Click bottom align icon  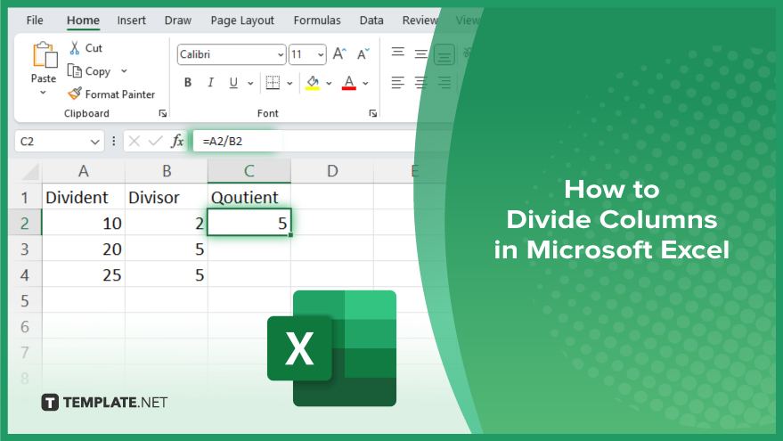(x=444, y=55)
